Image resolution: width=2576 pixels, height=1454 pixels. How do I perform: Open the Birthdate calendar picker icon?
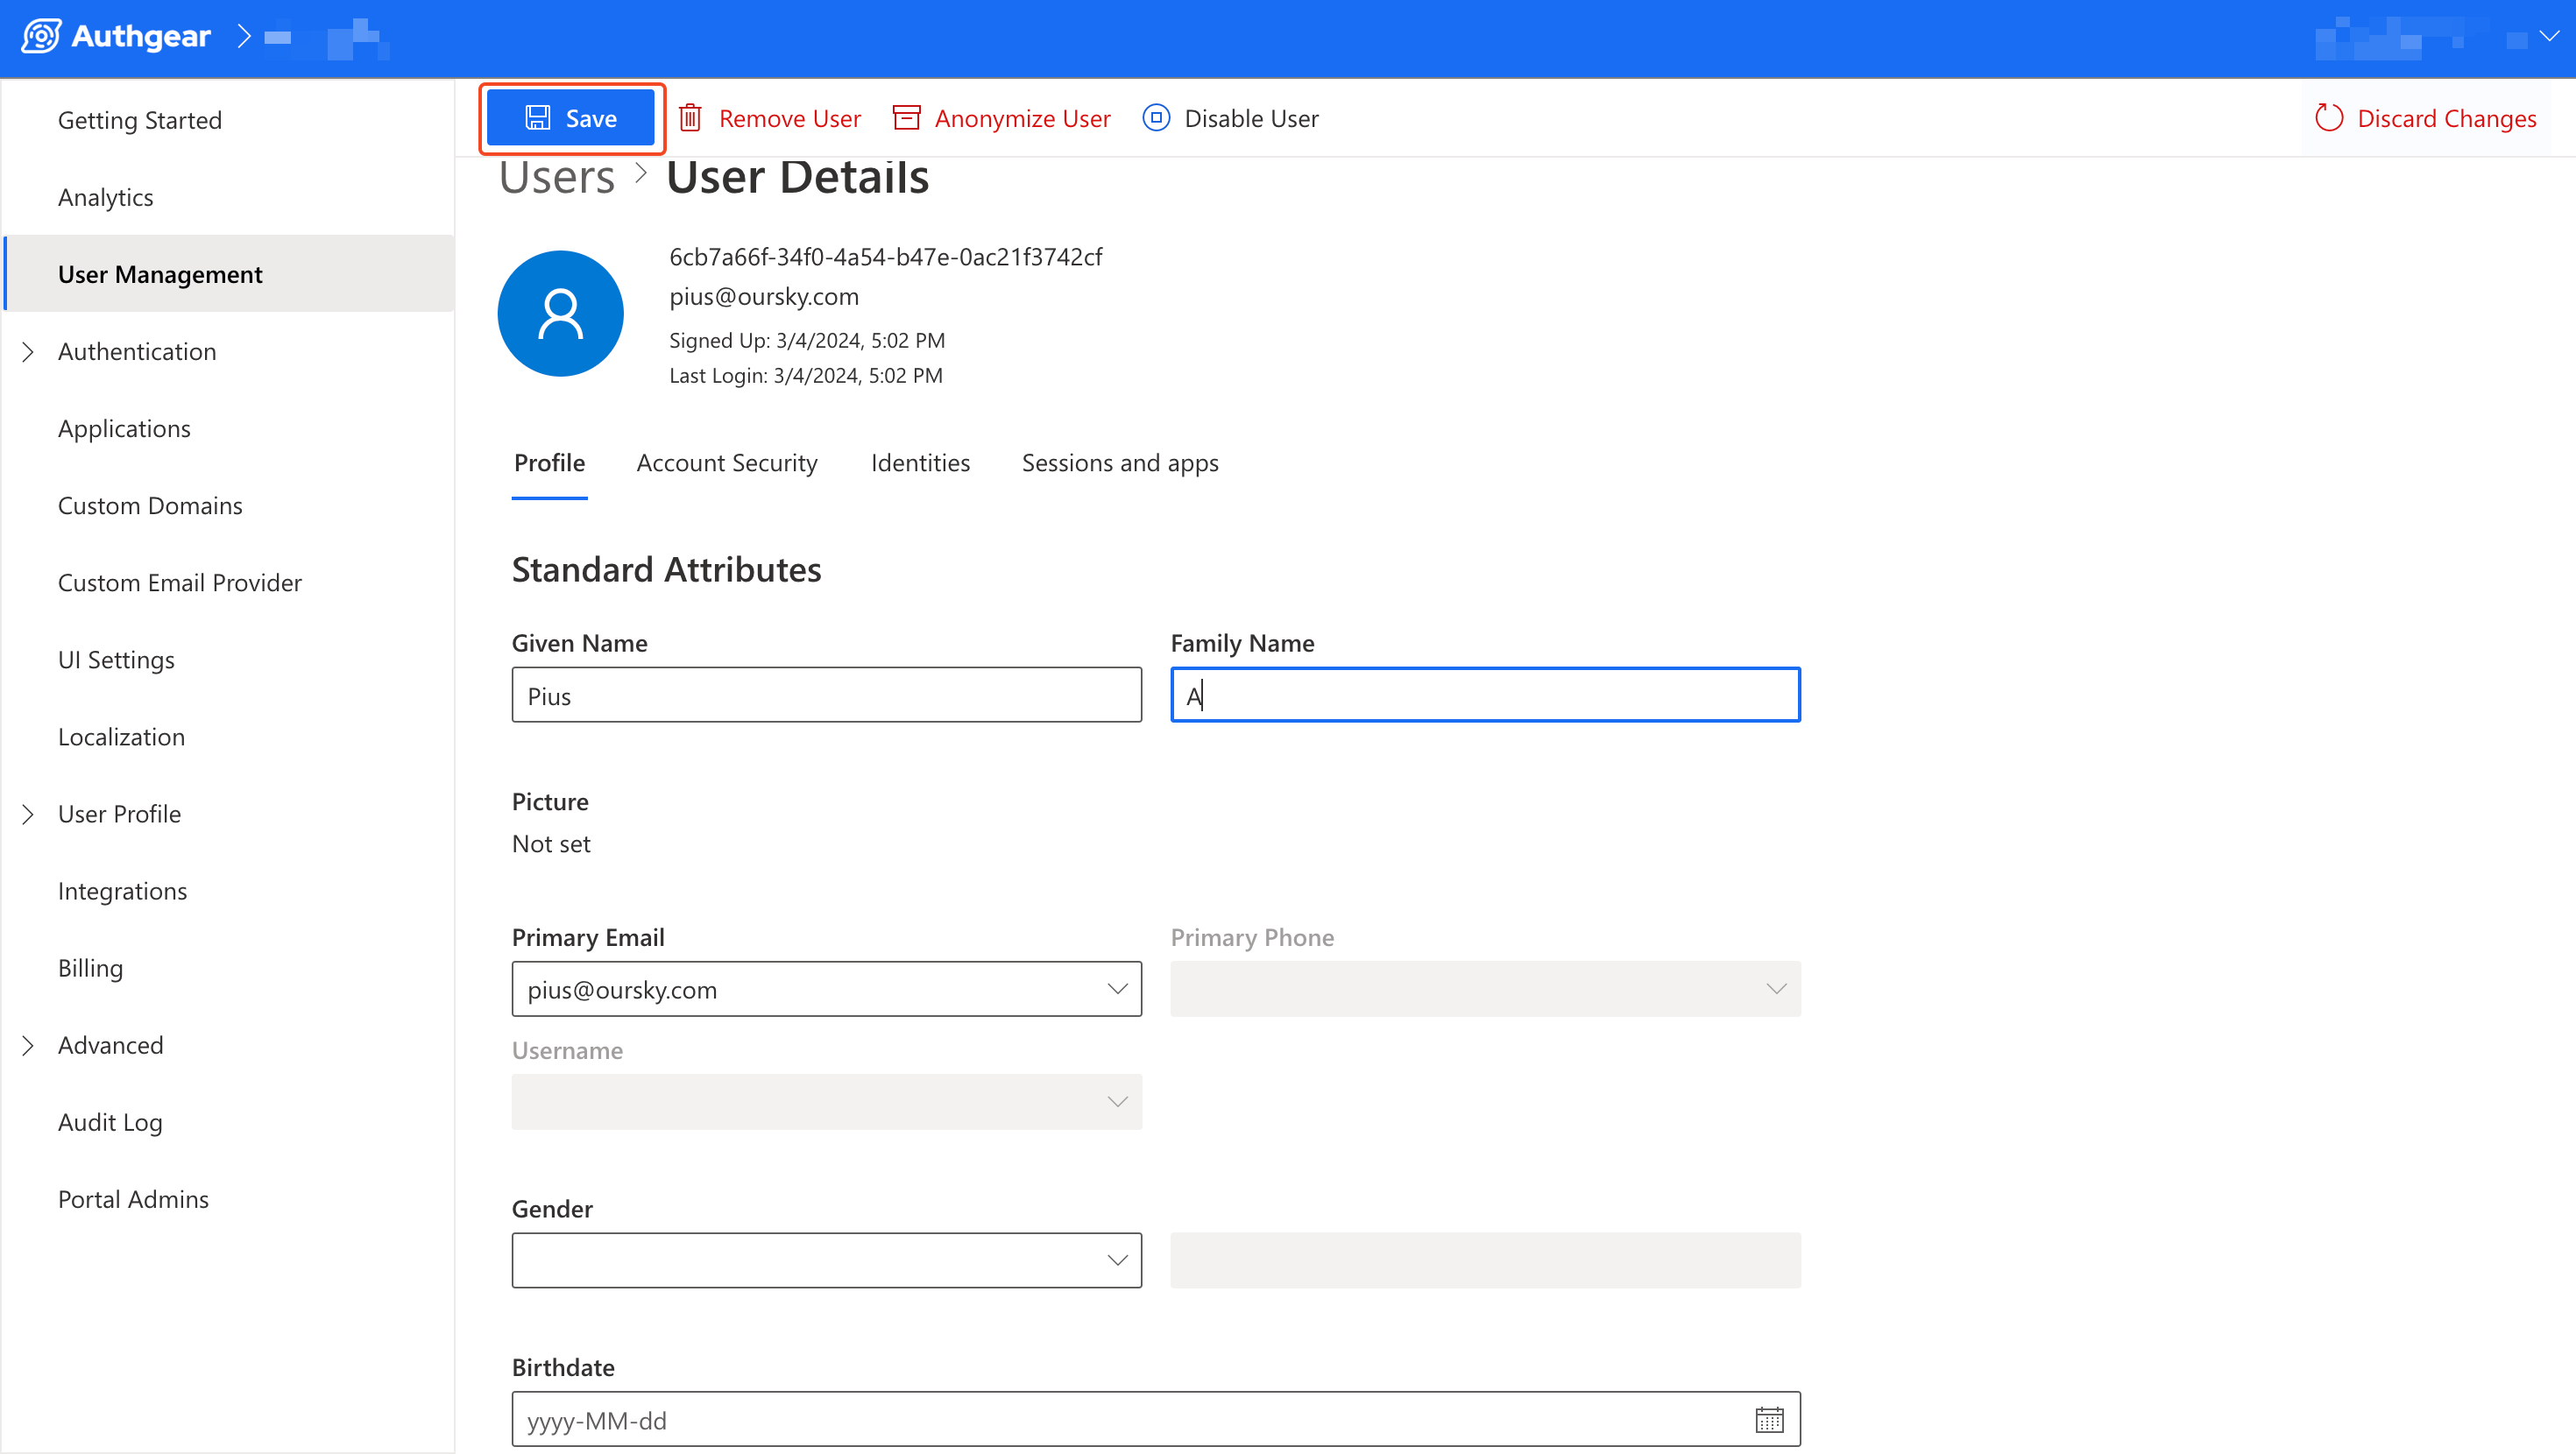point(1769,1419)
